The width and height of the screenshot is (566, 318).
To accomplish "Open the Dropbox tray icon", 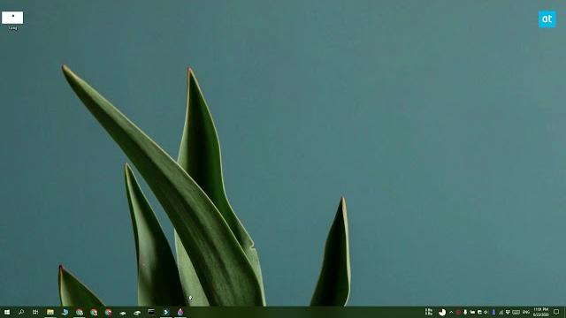I will 508,312.
